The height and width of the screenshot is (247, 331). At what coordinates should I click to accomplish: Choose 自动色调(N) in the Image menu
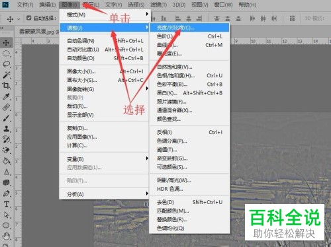104,41
